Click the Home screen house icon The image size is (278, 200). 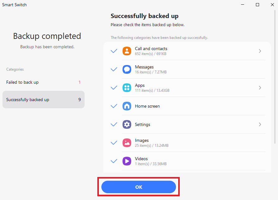127,106
